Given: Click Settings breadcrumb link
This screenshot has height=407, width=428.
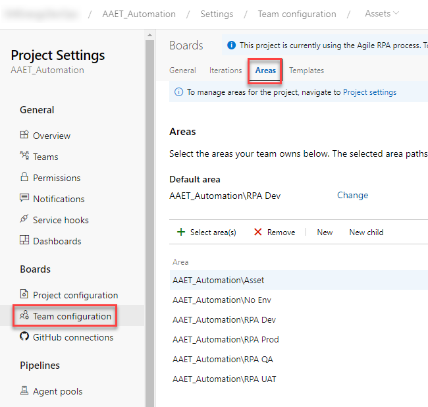Looking at the screenshot, I should pyautogui.click(x=217, y=14).
